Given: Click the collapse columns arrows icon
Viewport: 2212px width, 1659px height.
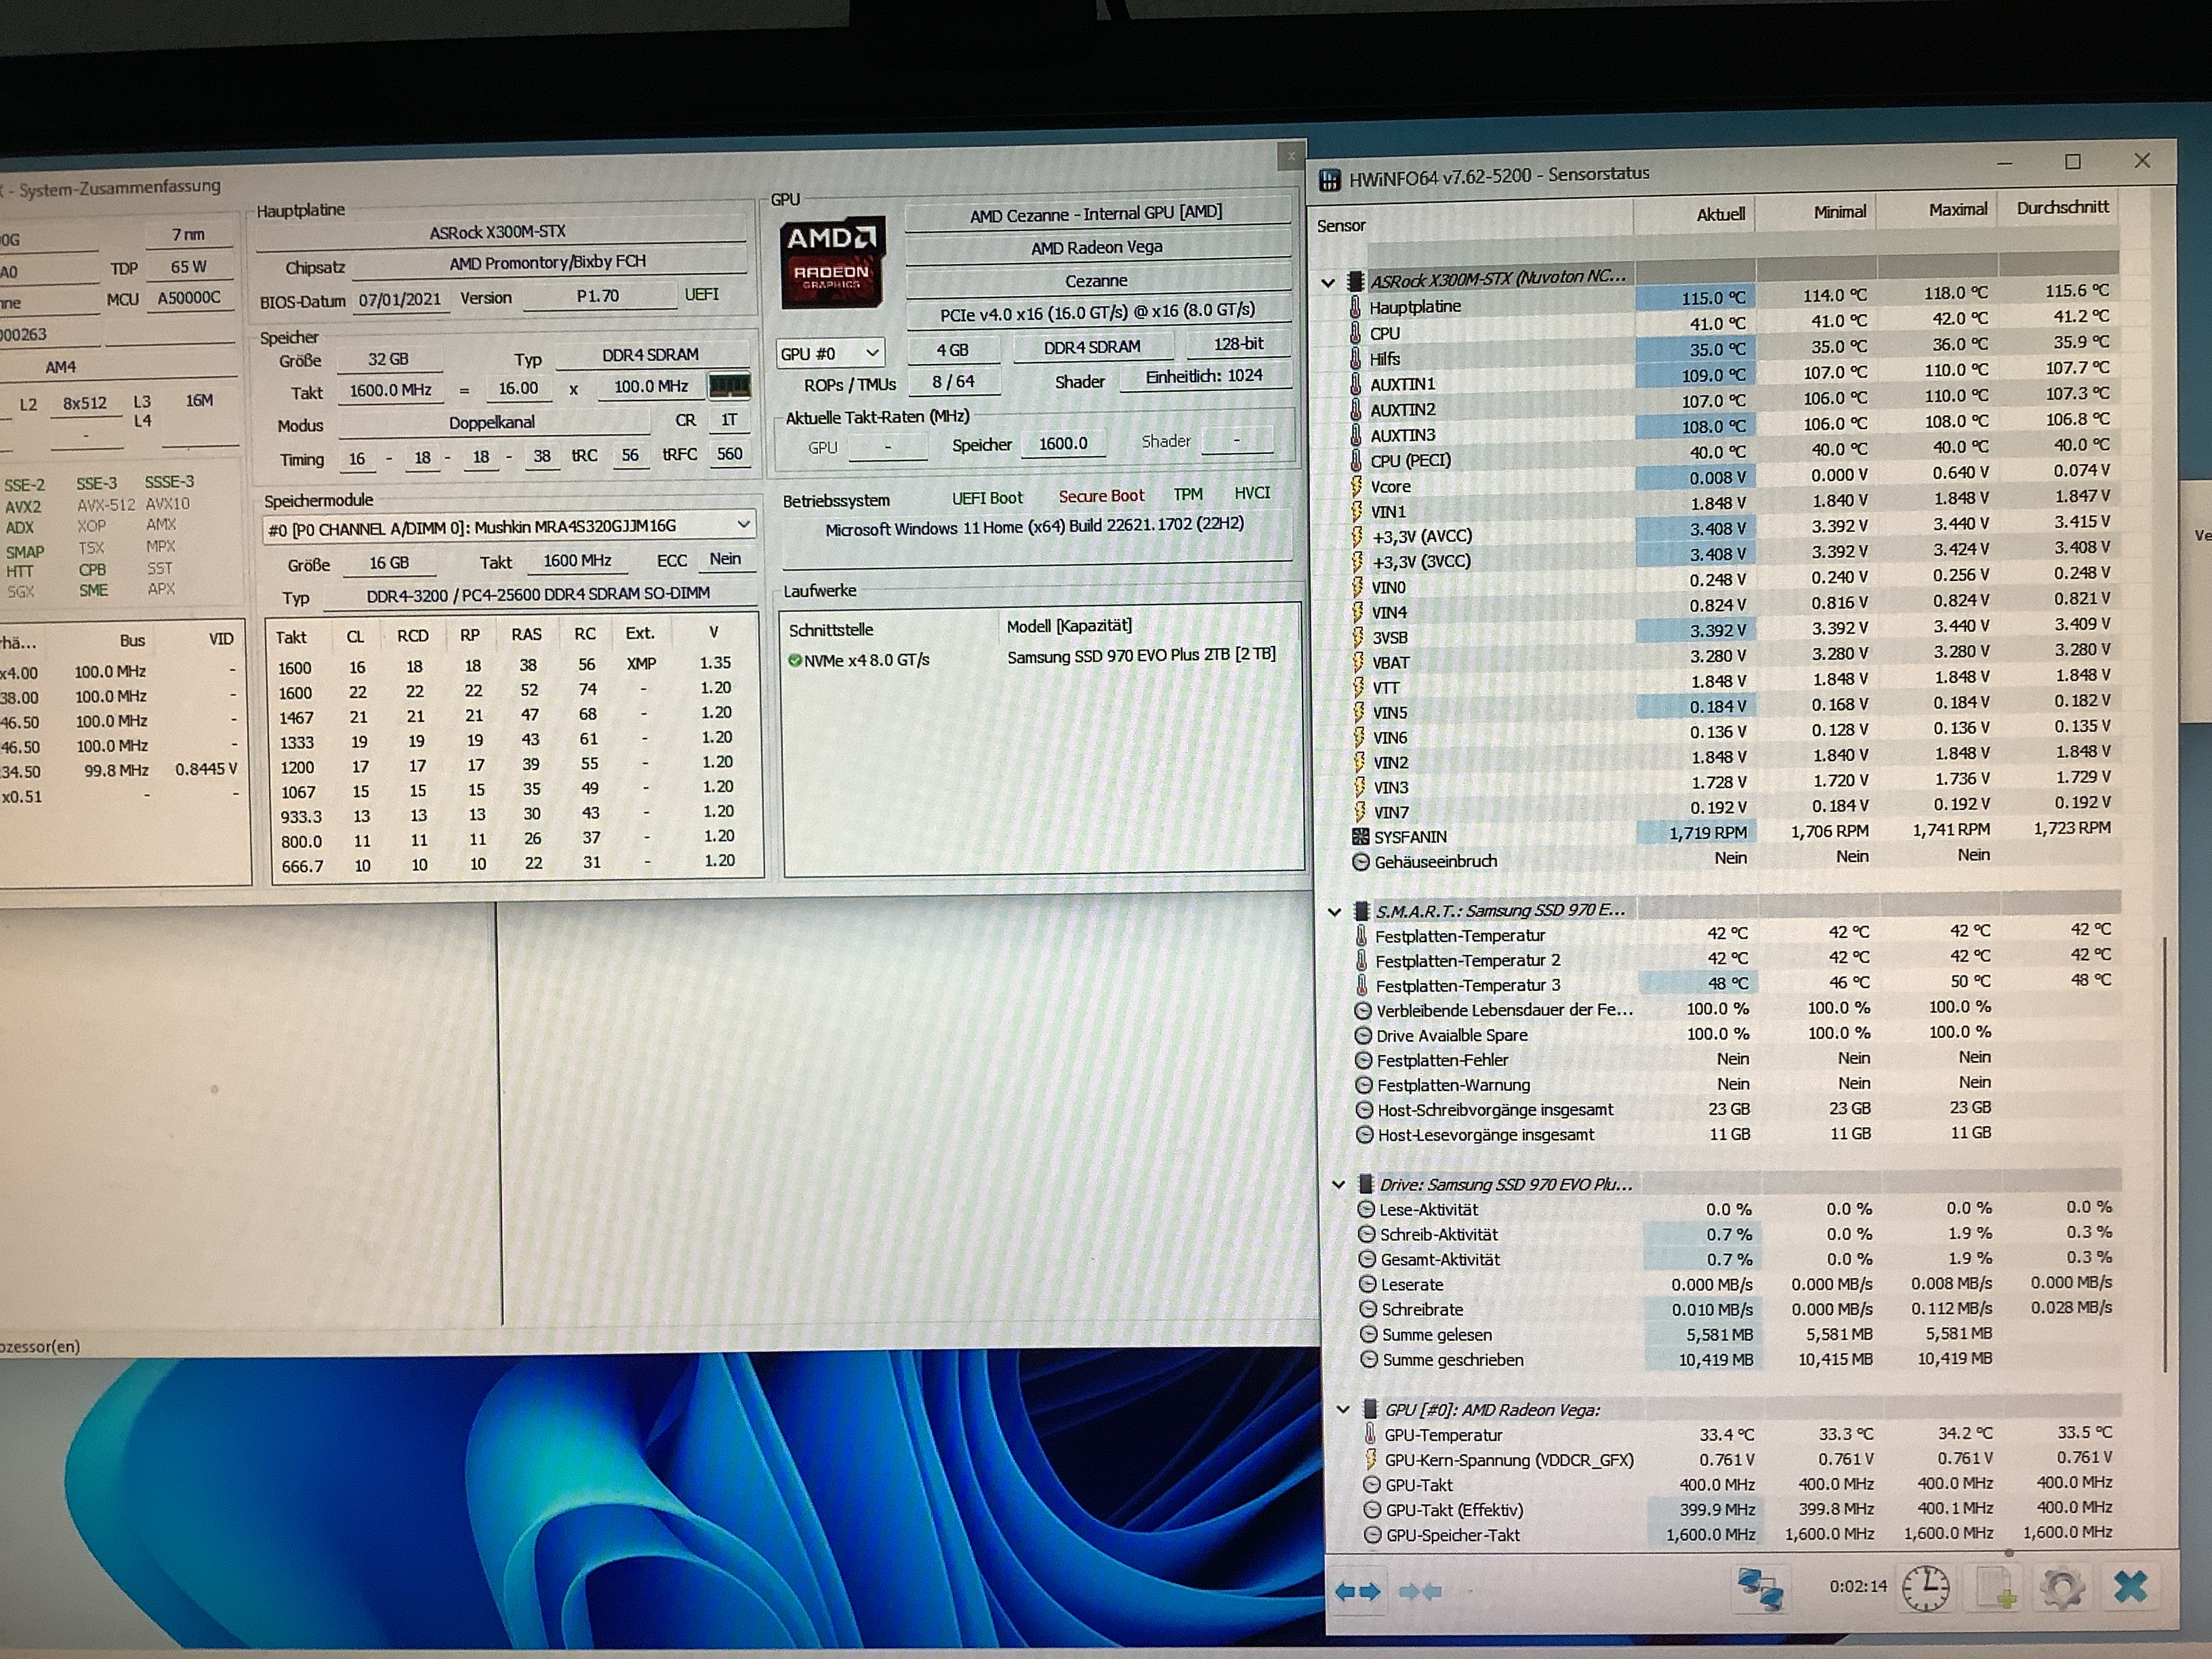Looking at the screenshot, I should point(1420,1591).
